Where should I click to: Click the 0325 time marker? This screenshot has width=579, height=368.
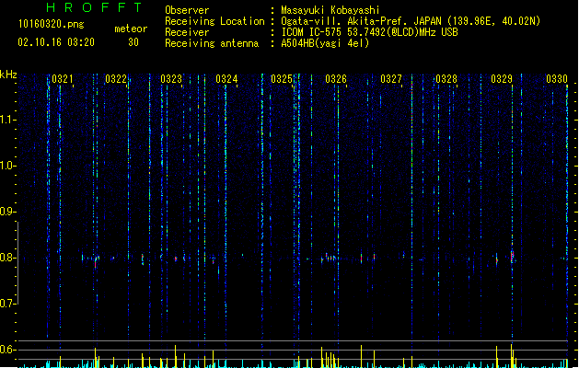[x=282, y=79]
